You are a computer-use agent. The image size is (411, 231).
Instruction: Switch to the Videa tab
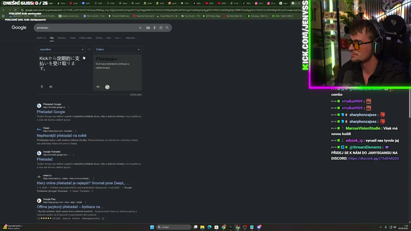tap(73, 38)
